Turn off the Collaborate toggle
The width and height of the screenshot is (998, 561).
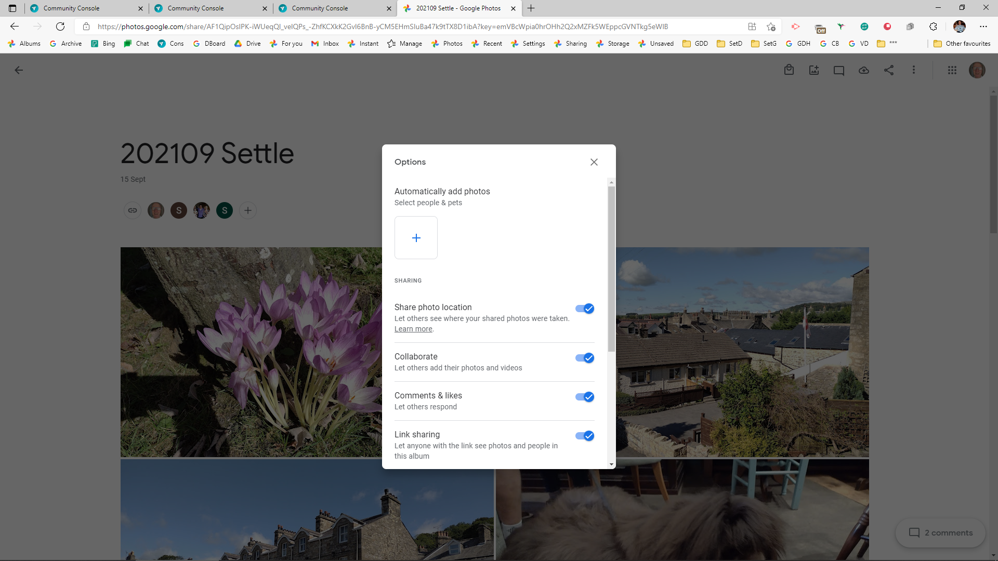coord(585,358)
